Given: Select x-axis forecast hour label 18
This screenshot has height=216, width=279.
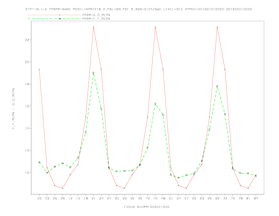Looking at the screenshot, I should click(86, 198).
